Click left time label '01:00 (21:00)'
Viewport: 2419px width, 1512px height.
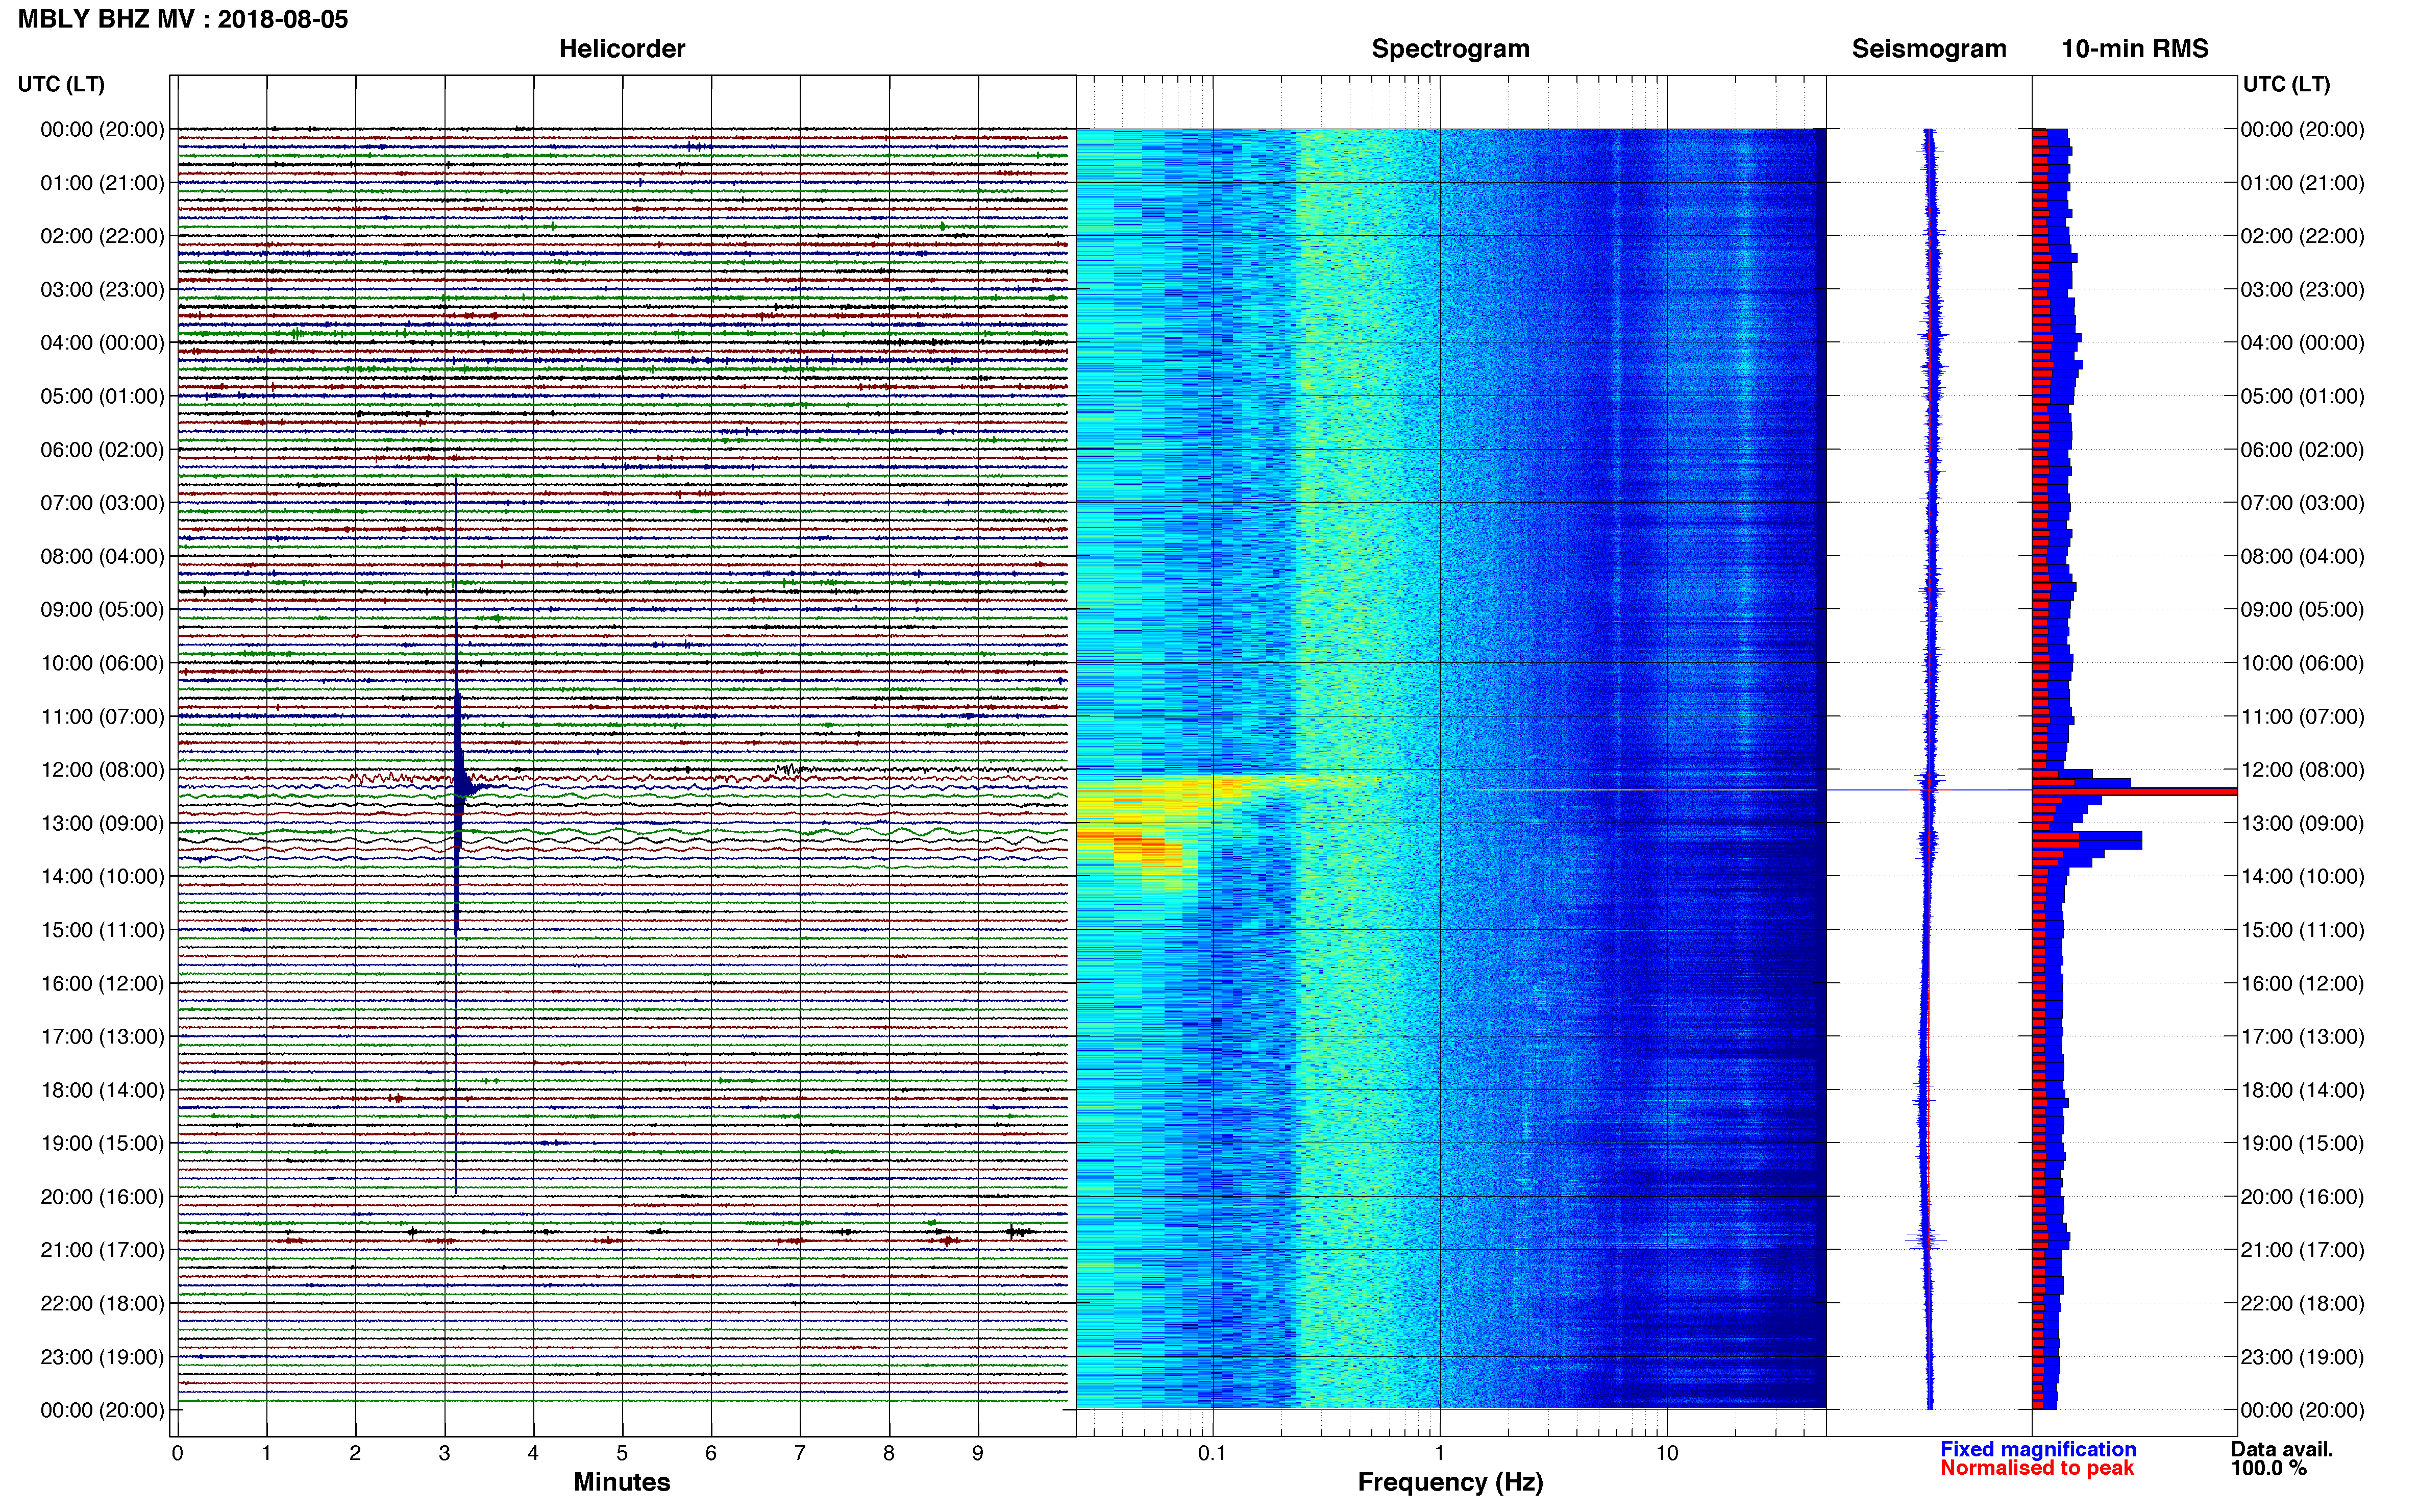pos(102,183)
